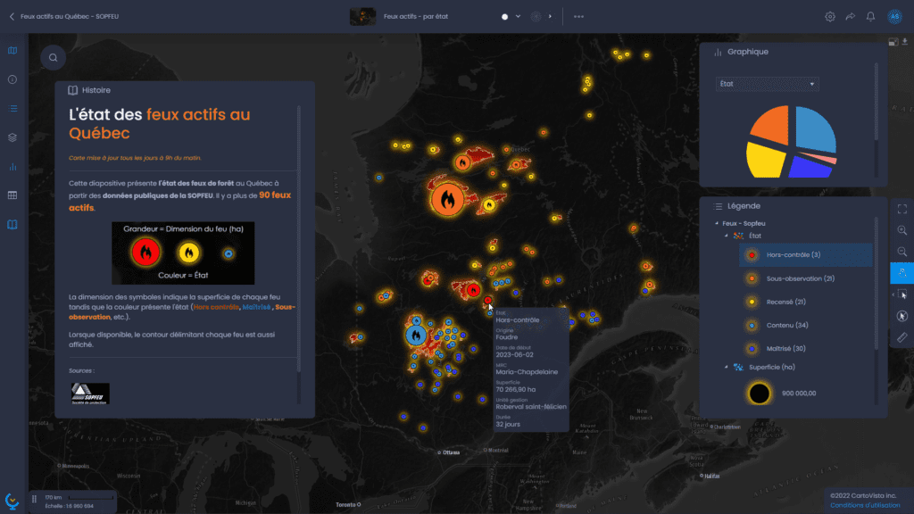The image size is (914, 514).
Task: Open notifications bell
Action: coord(870,16)
